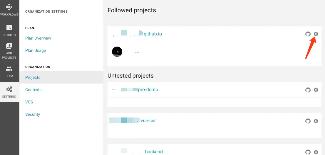Select Projects in organization menu
Image resolution: width=325 pixels, height=155 pixels.
tap(33, 77)
